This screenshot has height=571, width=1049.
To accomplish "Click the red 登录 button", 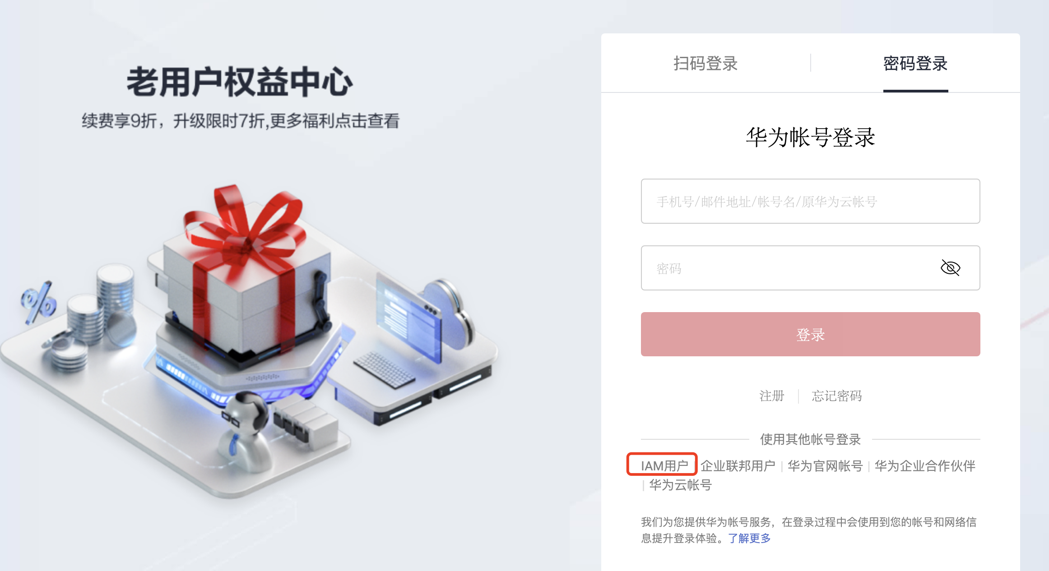I will click(810, 334).
